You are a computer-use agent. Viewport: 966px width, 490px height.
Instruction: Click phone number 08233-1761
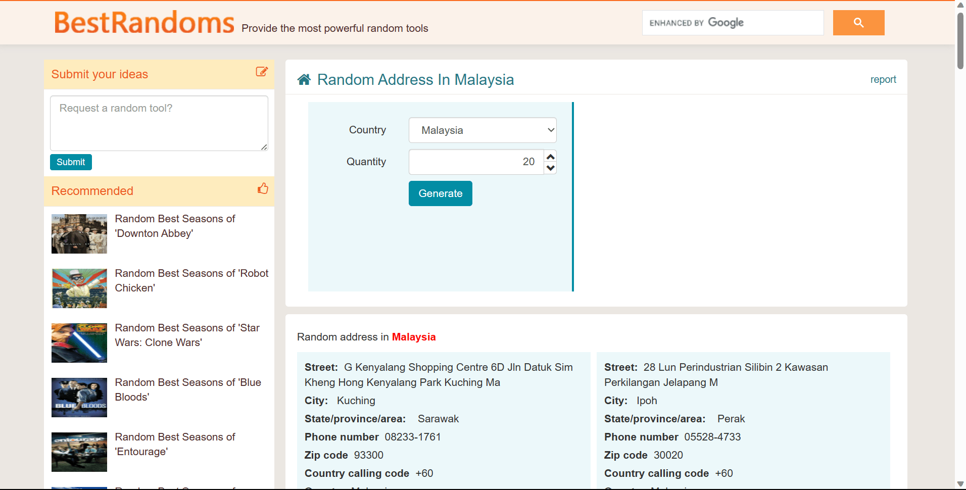[413, 437]
